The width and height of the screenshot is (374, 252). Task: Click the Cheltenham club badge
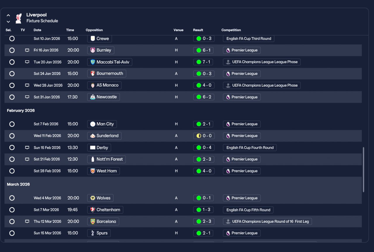[93, 210]
